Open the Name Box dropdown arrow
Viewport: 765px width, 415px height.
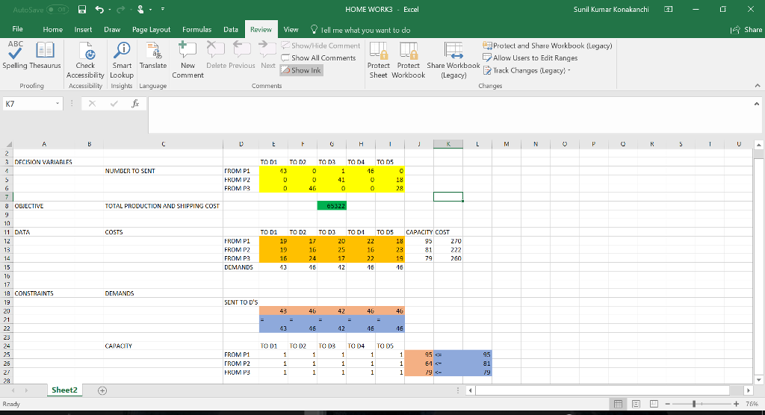(x=58, y=104)
